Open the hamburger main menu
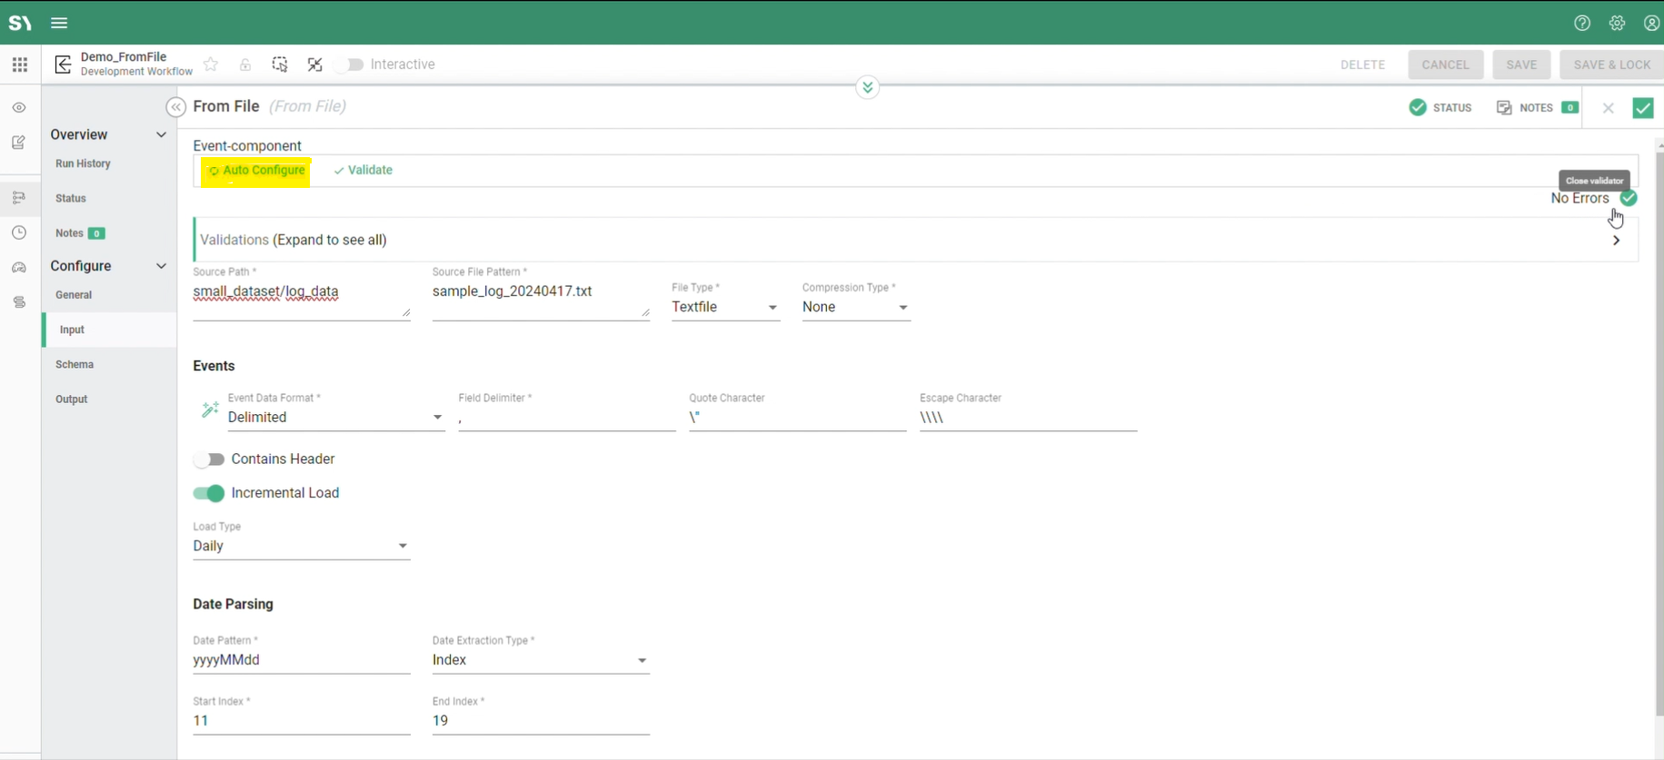 tap(59, 23)
